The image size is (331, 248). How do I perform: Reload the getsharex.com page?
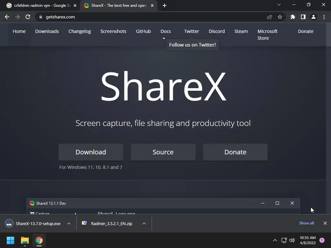[x=28, y=17]
